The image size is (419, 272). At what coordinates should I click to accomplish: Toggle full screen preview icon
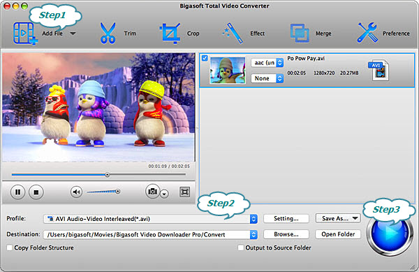(184, 192)
